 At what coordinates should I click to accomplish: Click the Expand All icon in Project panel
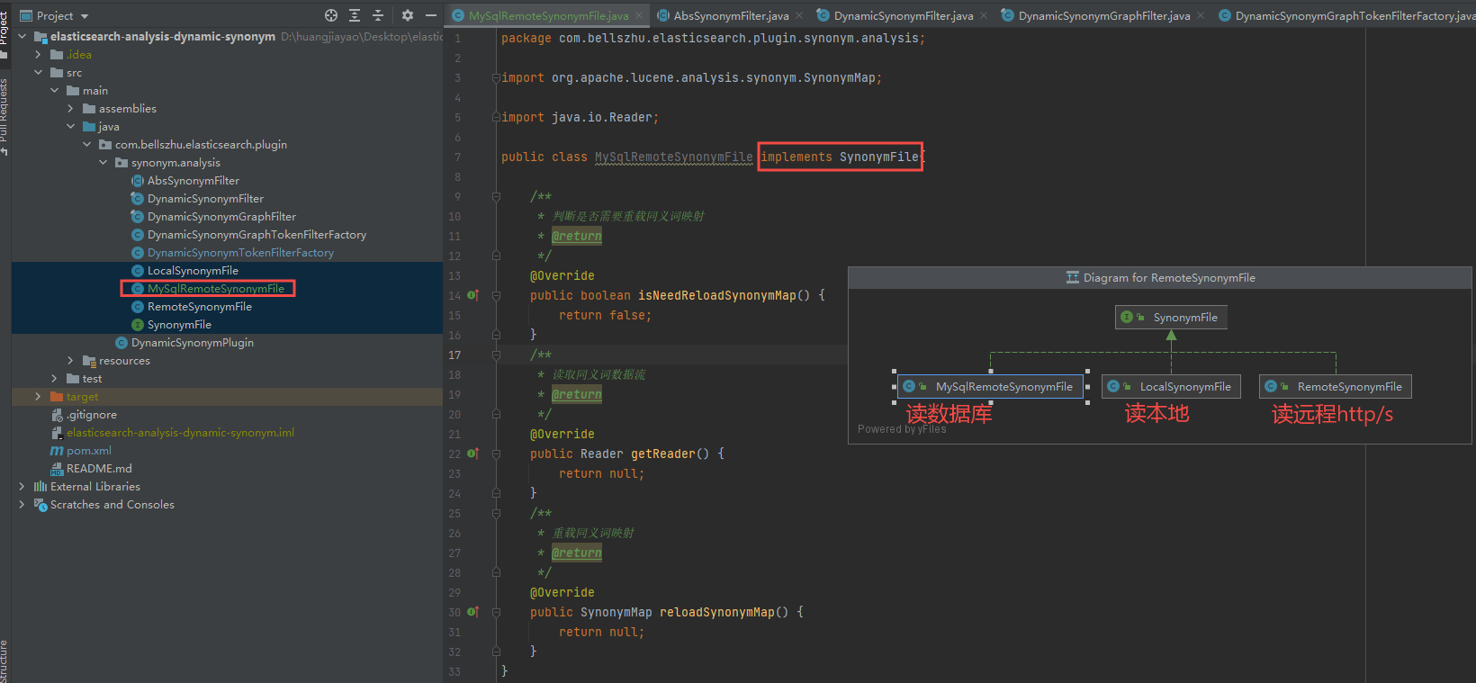point(355,15)
